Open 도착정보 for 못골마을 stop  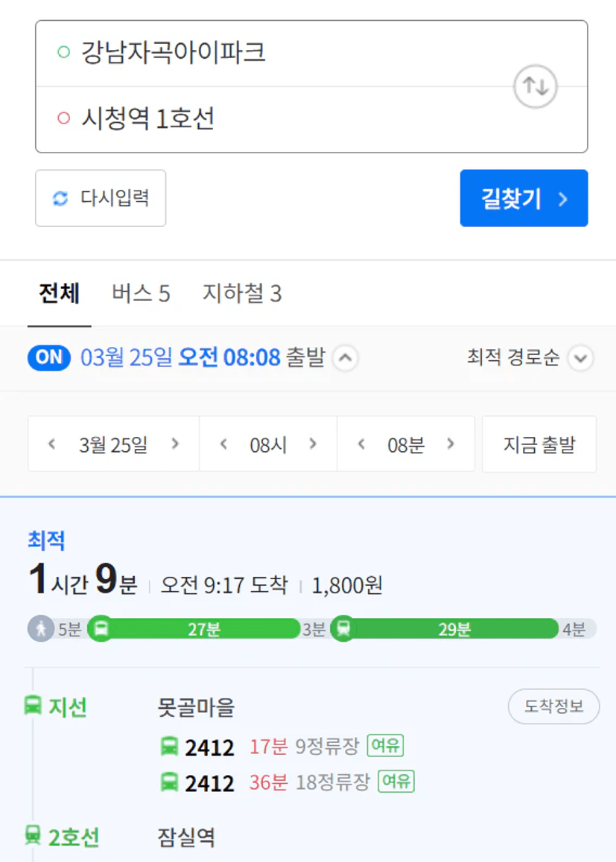pos(553,706)
